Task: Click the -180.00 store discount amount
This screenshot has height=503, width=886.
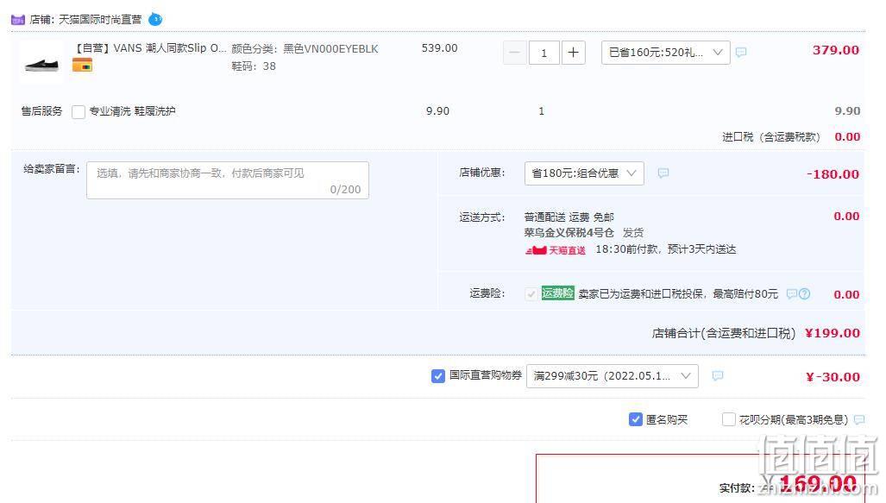Action: pos(833,174)
